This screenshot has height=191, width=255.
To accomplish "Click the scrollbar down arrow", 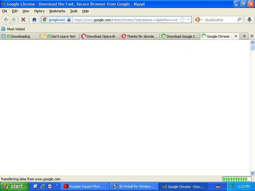I will (x=253, y=173).
